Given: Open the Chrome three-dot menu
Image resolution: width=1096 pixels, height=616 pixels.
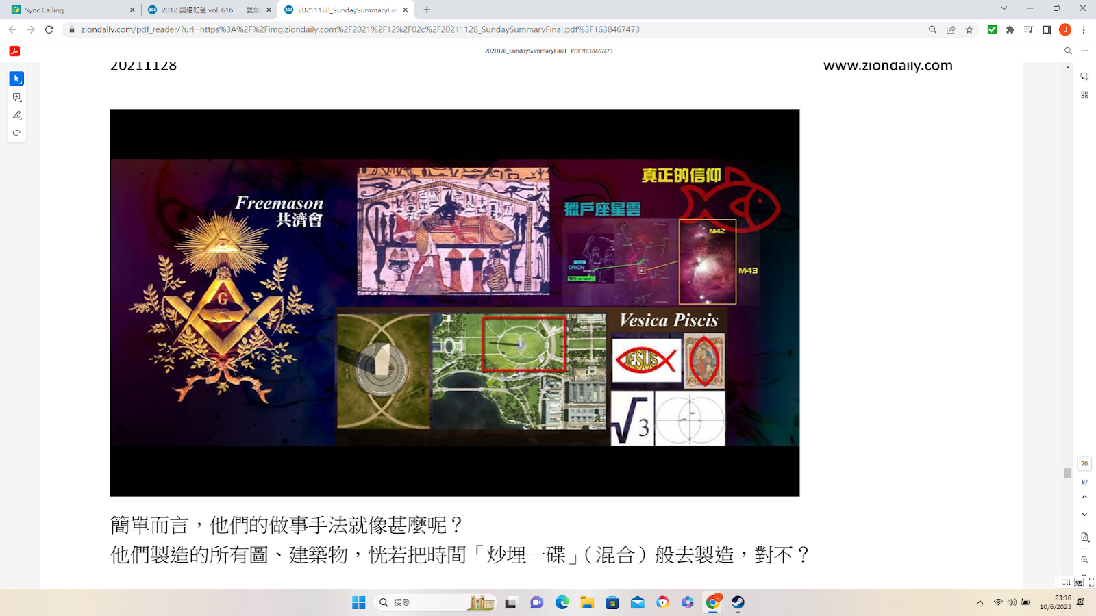Looking at the screenshot, I should tap(1084, 29).
